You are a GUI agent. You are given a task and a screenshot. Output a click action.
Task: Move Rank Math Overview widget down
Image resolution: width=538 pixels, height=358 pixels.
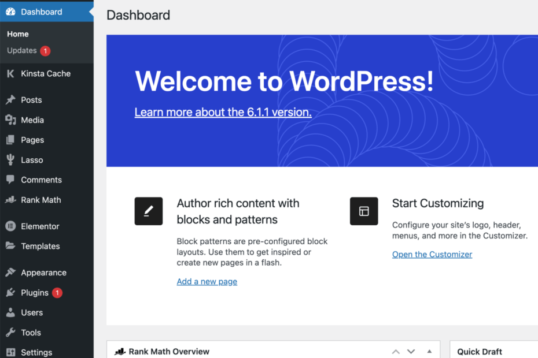click(411, 352)
